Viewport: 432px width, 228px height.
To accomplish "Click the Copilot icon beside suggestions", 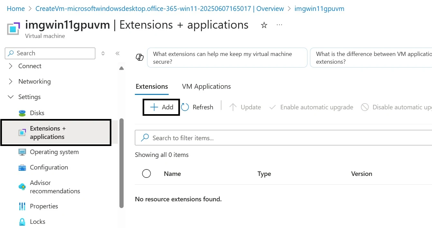I will pos(140,58).
